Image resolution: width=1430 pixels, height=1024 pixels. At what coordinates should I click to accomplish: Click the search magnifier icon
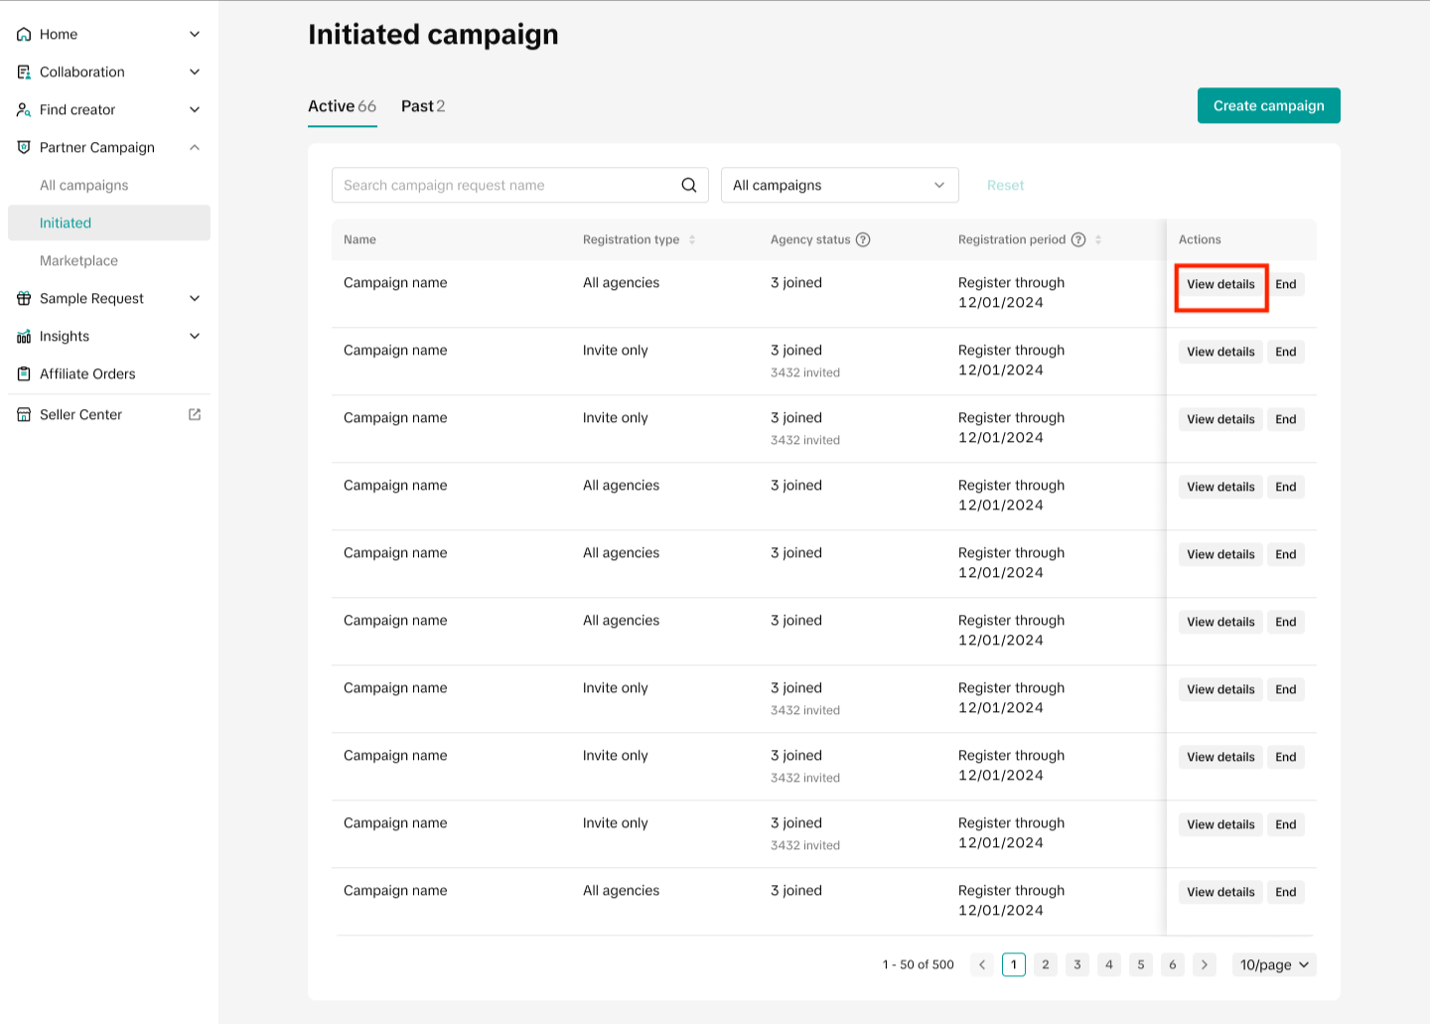pos(688,185)
